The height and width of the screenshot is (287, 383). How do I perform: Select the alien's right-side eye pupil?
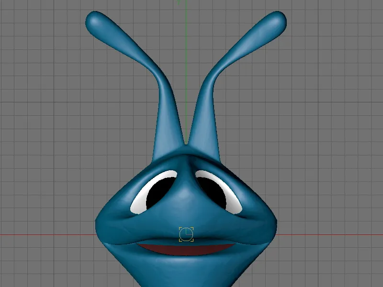212,193
